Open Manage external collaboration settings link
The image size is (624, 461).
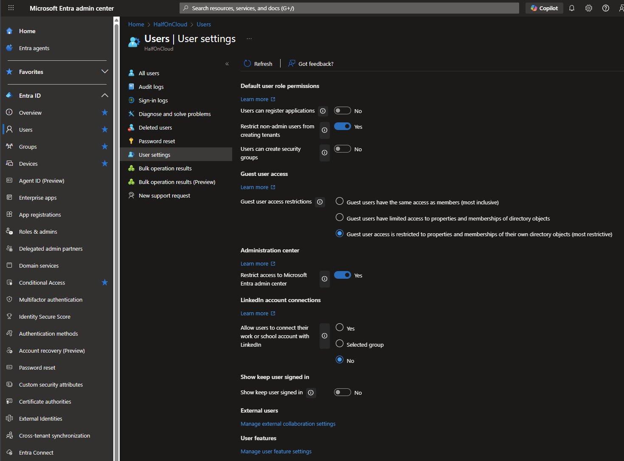pos(288,424)
